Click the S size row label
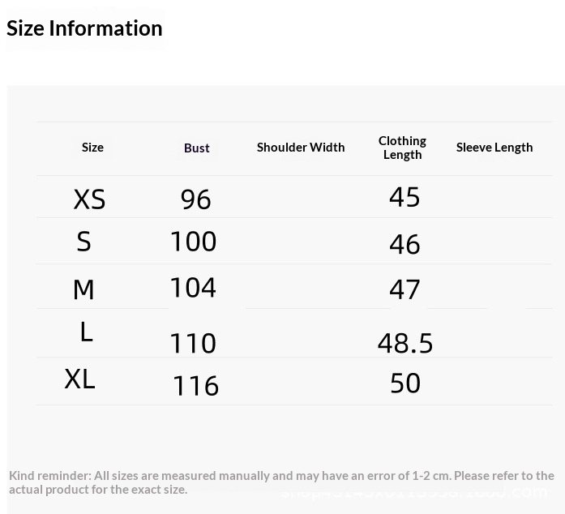This screenshot has width=565, height=514. click(83, 241)
